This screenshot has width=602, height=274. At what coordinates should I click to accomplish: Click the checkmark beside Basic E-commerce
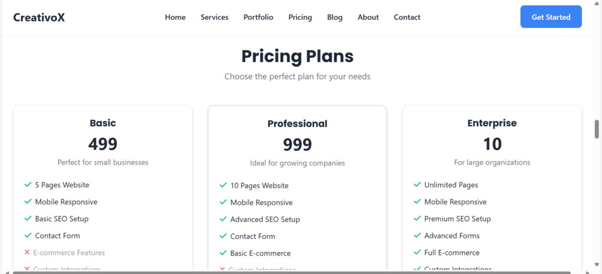[223, 253]
